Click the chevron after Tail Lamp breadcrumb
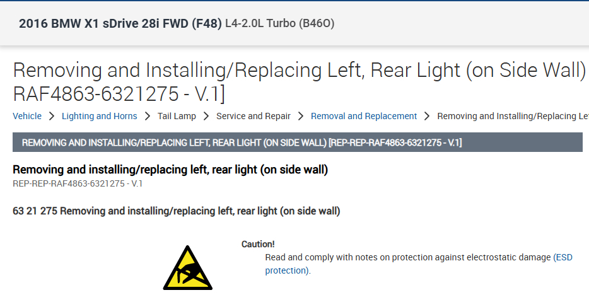The image size is (589, 307). 206,116
